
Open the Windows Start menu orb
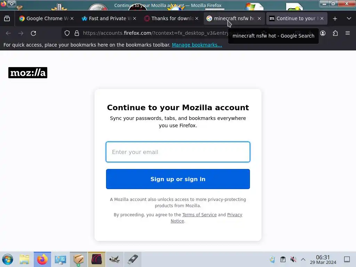[x=8, y=259]
